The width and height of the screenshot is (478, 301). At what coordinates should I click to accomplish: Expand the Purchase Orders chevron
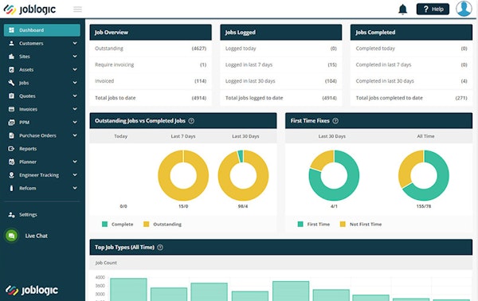(x=75, y=135)
